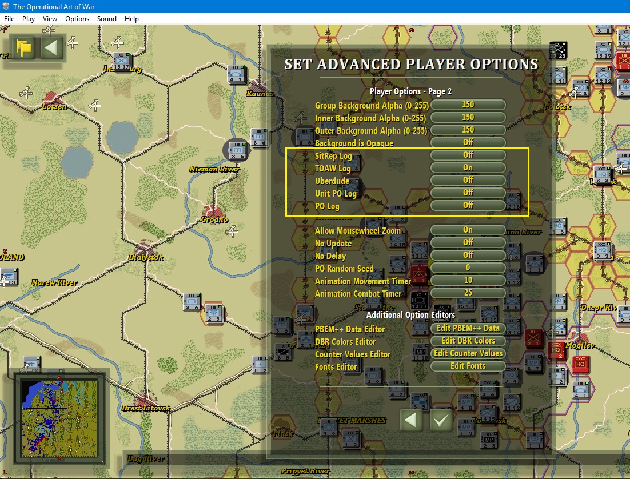Open the File menu

click(9, 19)
